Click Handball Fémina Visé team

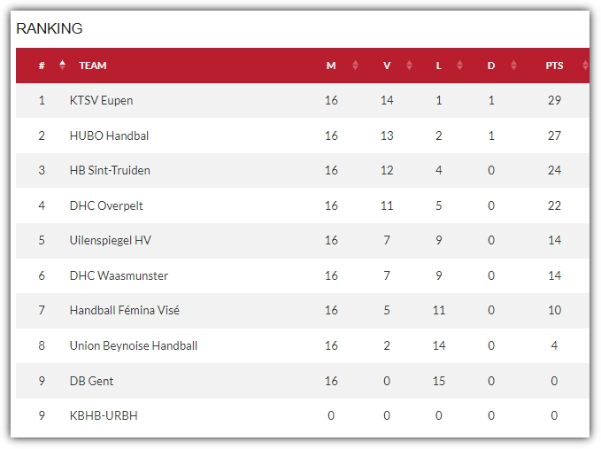124,310
